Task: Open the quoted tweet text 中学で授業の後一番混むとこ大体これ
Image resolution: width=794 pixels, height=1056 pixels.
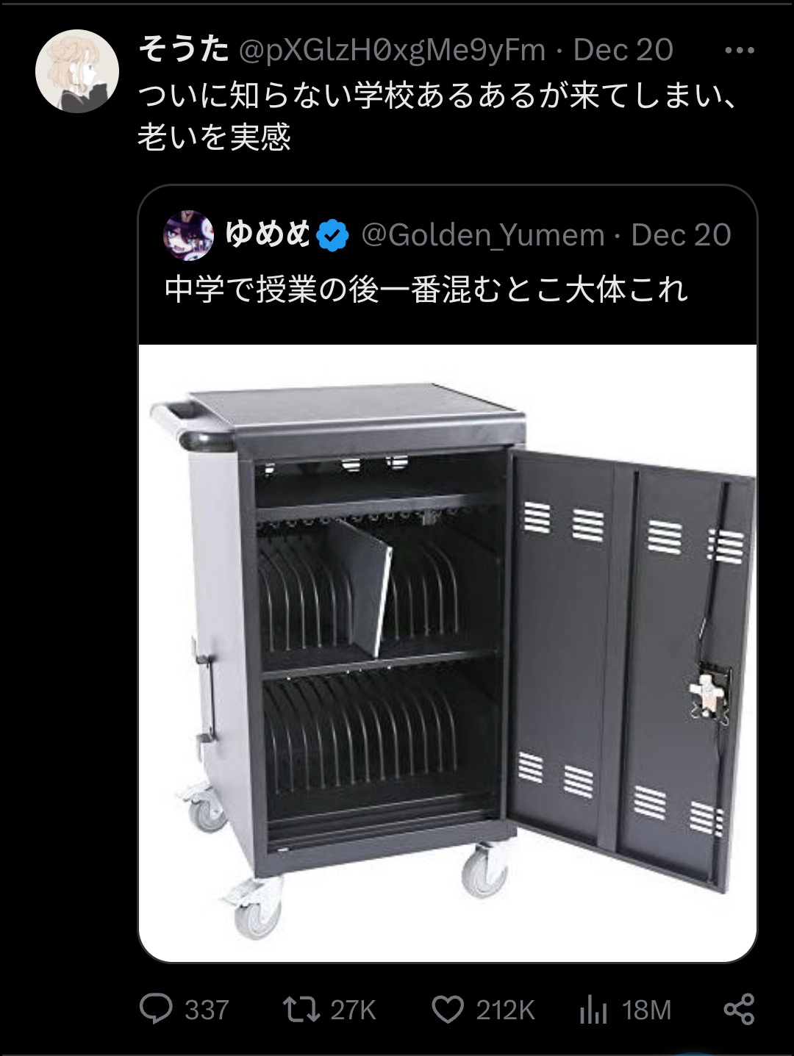Action: [x=426, y=290]
